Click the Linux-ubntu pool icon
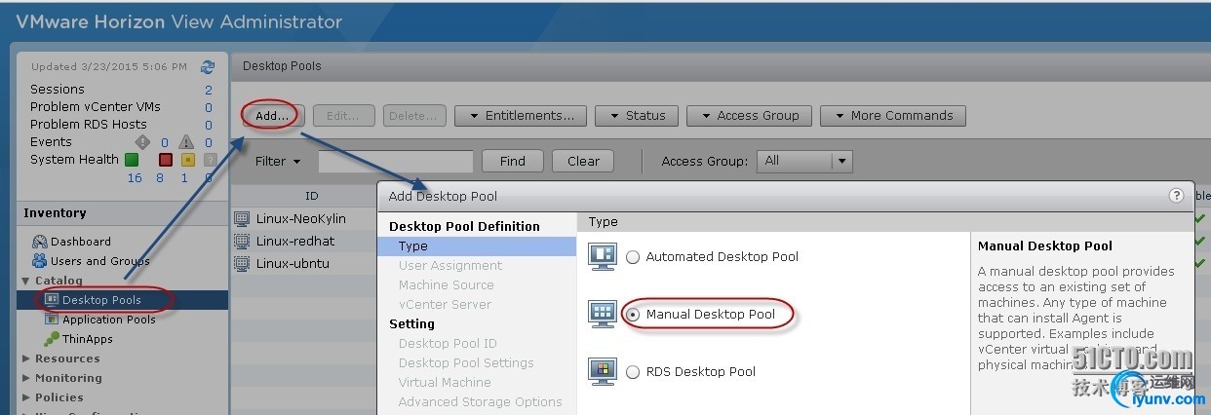The height and width of the screenshot is (415, 1211). (242, 263)
